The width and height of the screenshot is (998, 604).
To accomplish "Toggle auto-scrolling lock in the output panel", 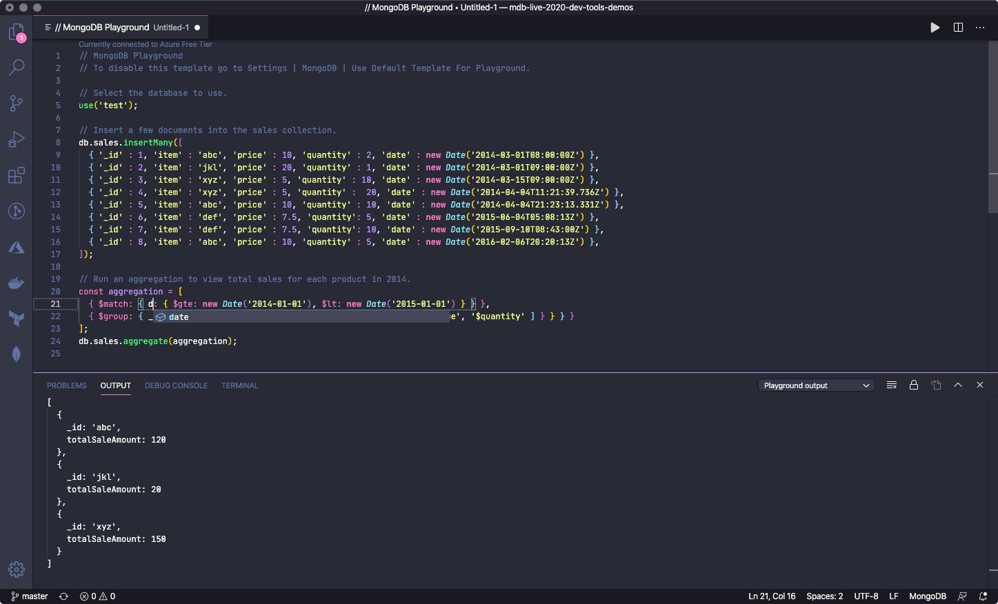I will click(914, 385).
